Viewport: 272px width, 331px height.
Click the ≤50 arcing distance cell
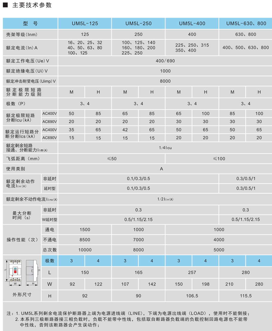pyautogui.click(x=112, y=159)
